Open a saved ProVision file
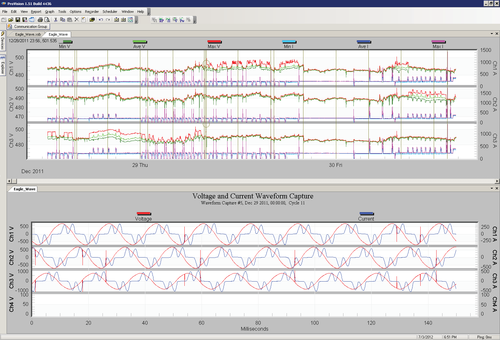Image resolution: width=500 pixels, height=340 pixels. pyautogui.click(x=11, y=19)
